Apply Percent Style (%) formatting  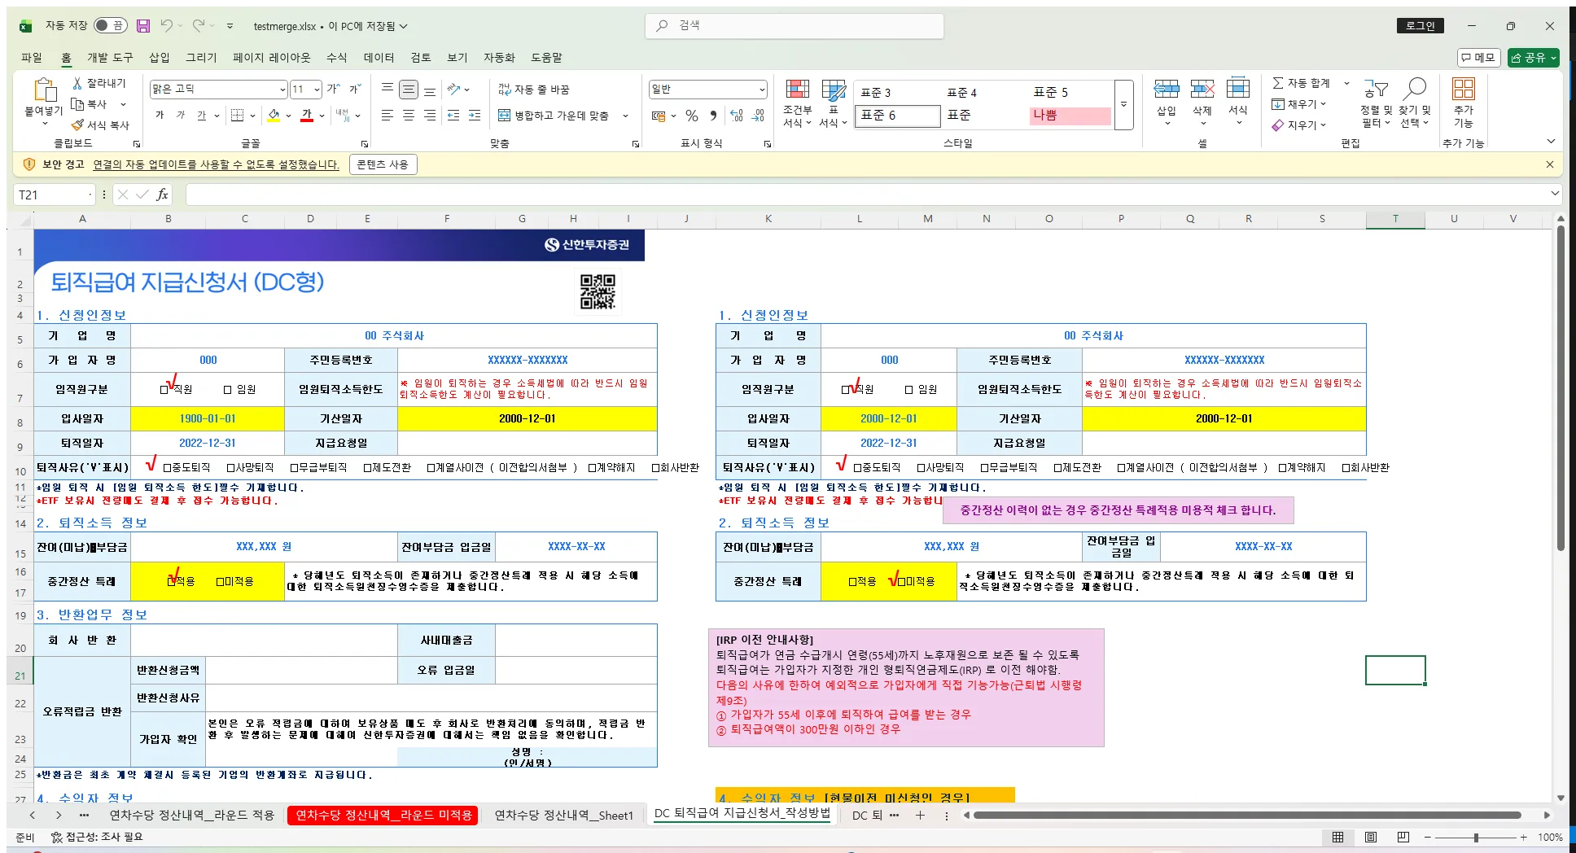pos(691,116)
